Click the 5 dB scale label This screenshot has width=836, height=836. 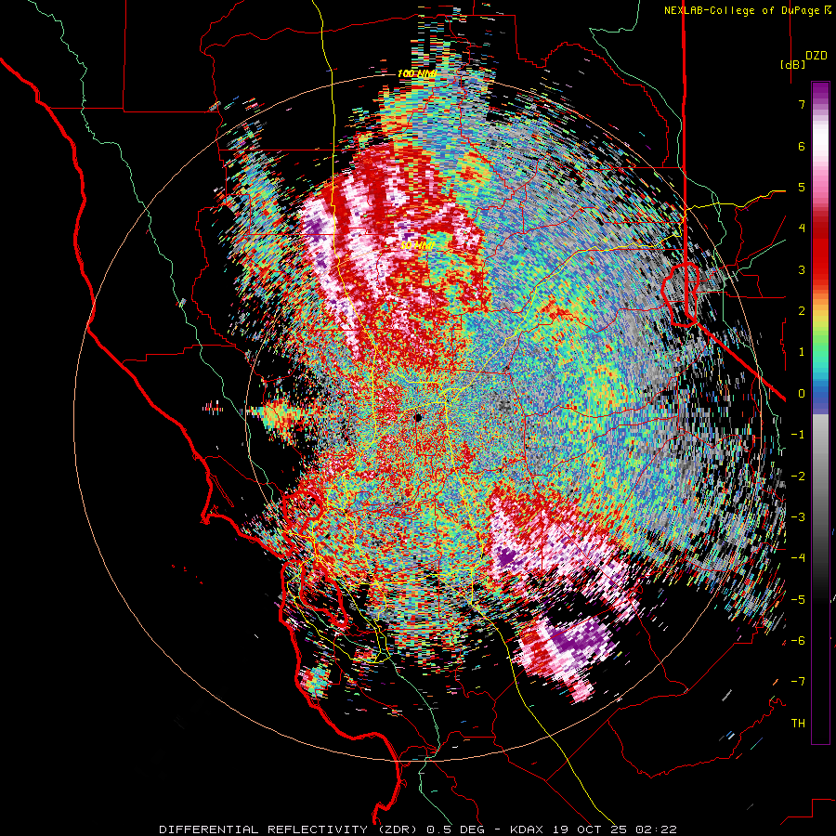[x=802, y=187]
